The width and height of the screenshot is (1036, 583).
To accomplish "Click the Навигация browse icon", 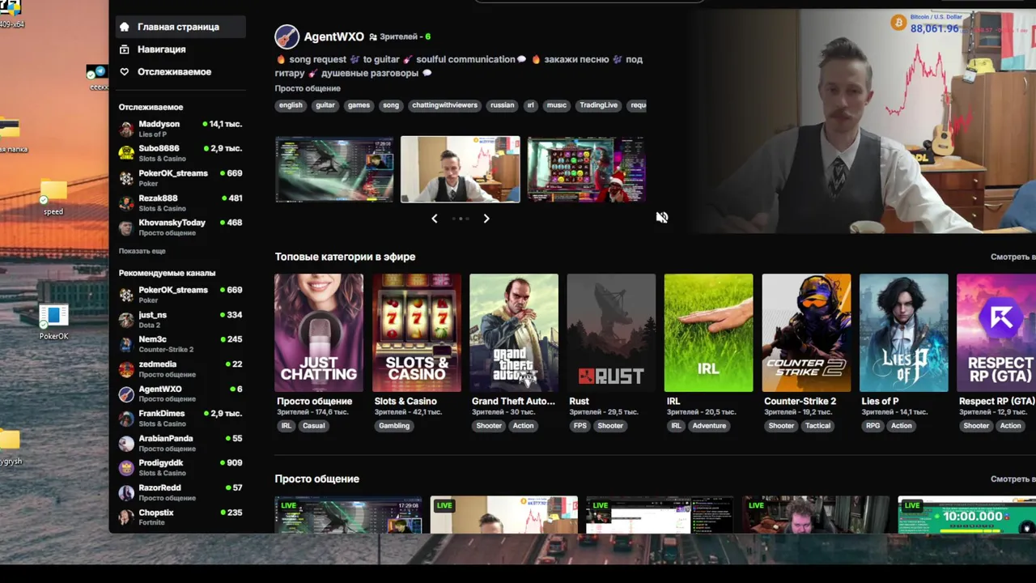I will click(x=124, y=49).
